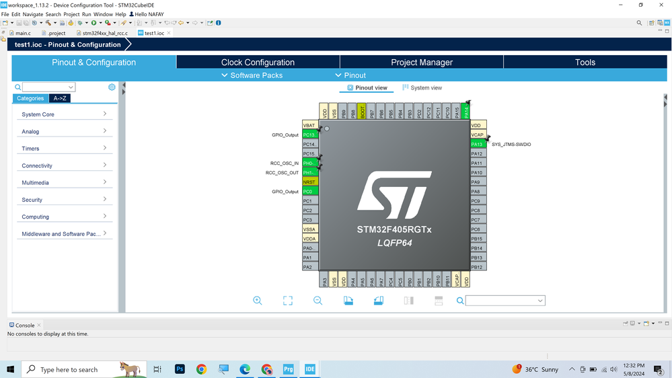Expand the Multimedia category
The height and width of the screenshot is (378, 672).
click(x=65, y=182)
